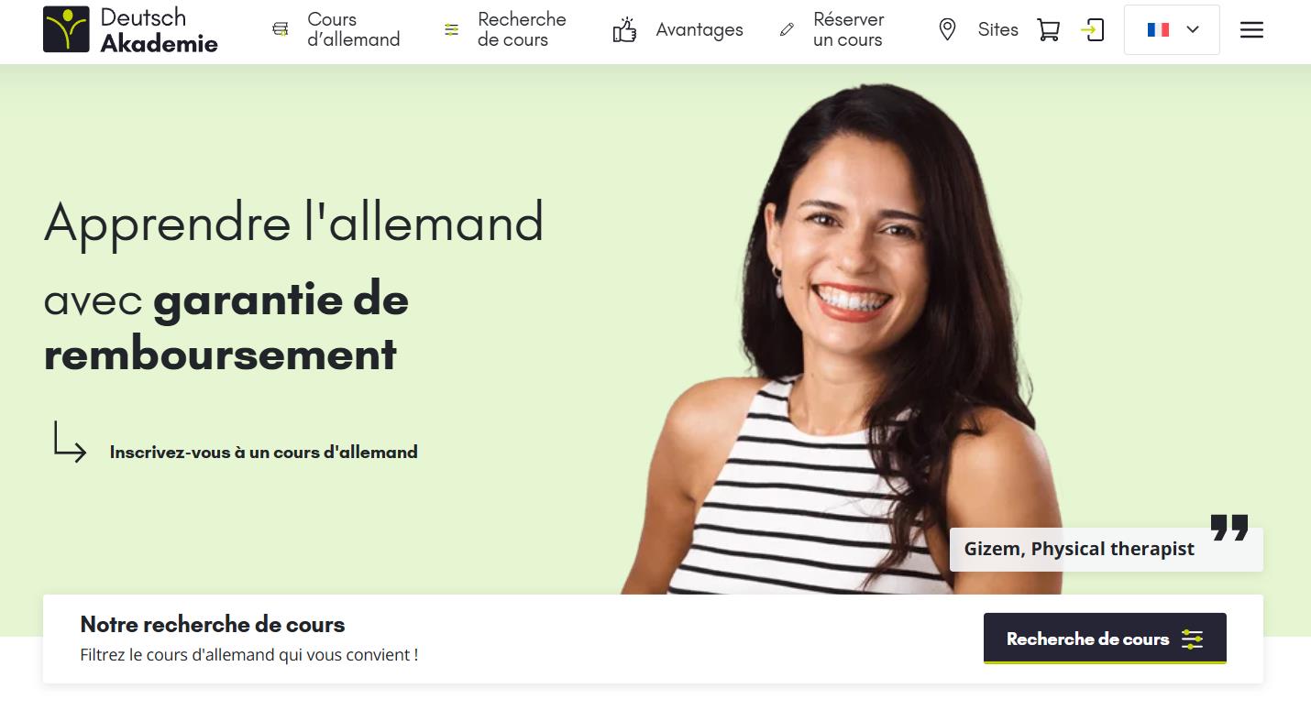Click Inscrivez-vous à un cours d'allemand link
Viewport: 1311px width, 710px height.
[264, 452]
